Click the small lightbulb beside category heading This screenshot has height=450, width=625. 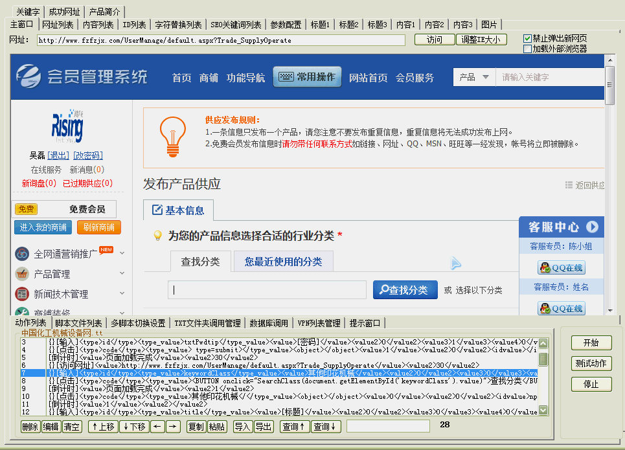click(x=158, y=236)
